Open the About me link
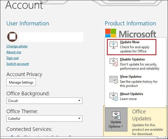This screenshot has height=139, width=168. click(14, 52)
